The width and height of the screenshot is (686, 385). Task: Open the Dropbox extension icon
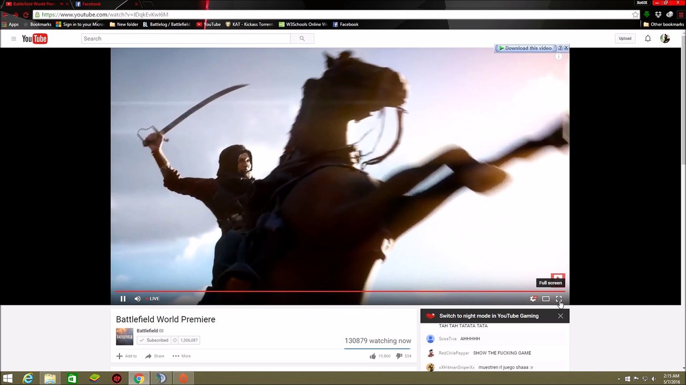point(658,14)
